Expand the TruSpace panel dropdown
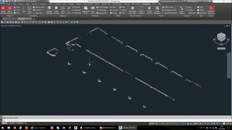232x130 pixels. click(187, 16)
